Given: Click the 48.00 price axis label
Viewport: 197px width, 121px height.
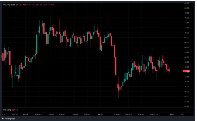Looking at the screenshot, I should [187, 87].
